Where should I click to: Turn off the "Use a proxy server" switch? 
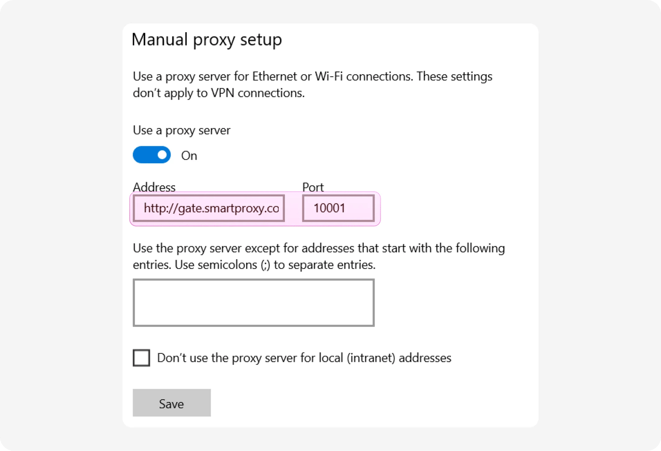point(152,155)
